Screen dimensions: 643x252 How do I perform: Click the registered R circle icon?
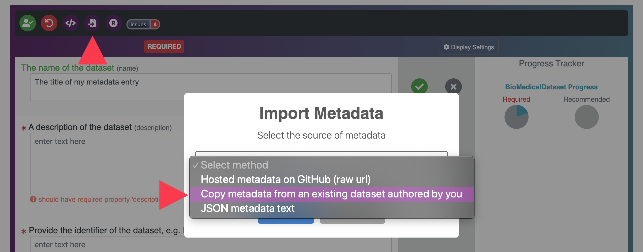pos(113,23)
